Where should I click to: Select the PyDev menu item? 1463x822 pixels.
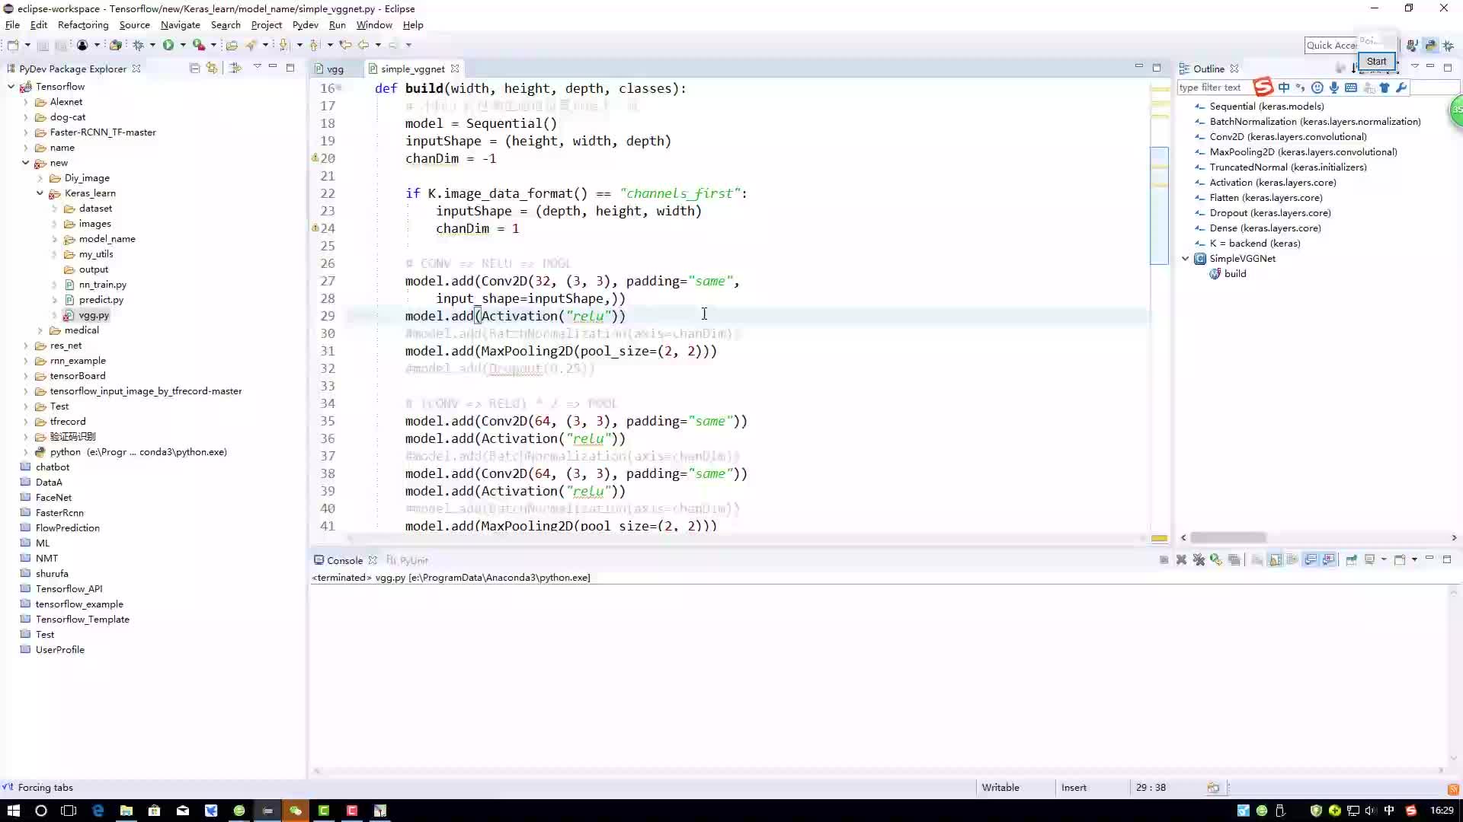pos(305,24)
